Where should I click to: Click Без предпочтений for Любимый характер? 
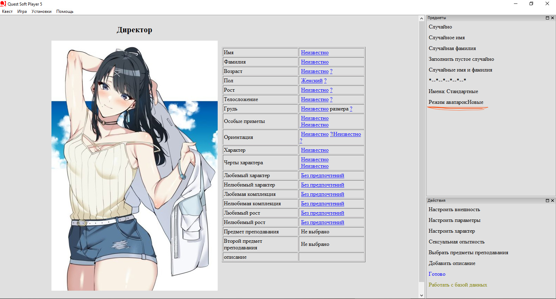tap(323, 175)
